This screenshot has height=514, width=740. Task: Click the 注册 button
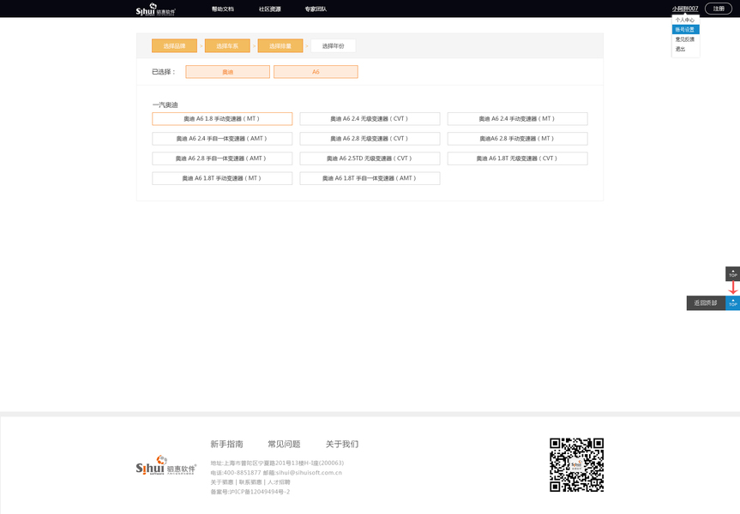tap(719, 9)
